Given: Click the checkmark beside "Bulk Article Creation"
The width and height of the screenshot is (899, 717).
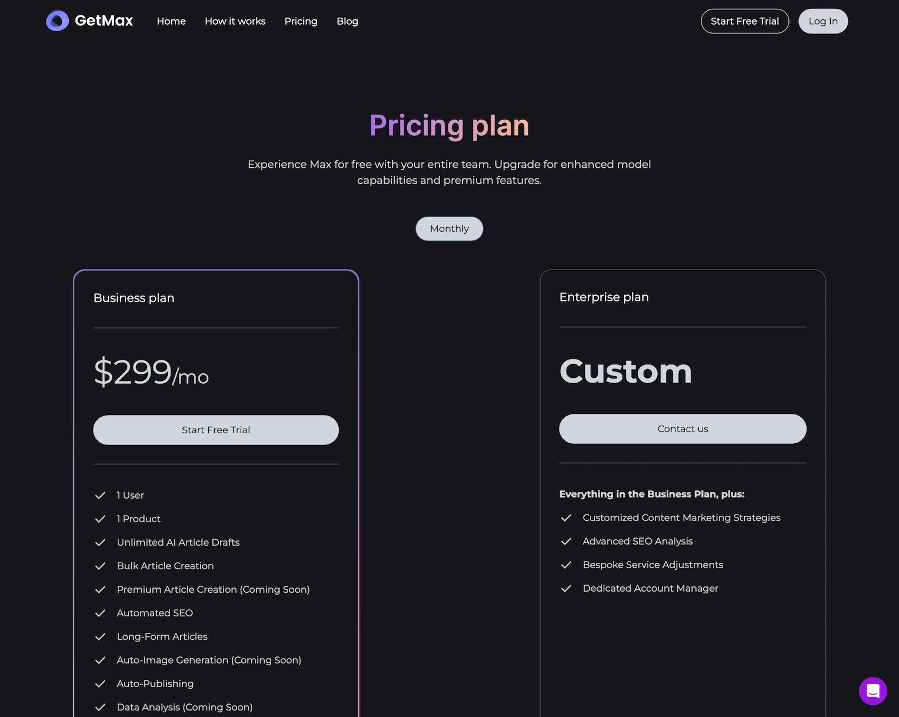Looking at the screenshot, I should click(100, 566).
